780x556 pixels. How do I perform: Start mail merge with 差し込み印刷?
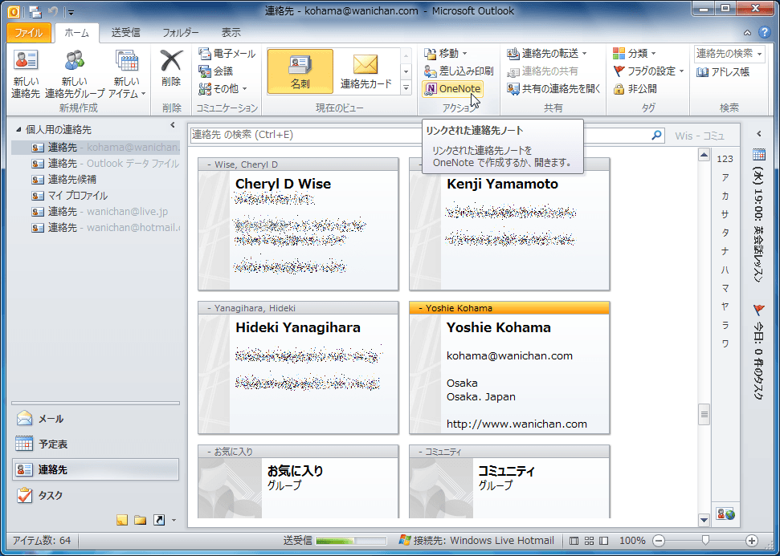tap(458, 71)
